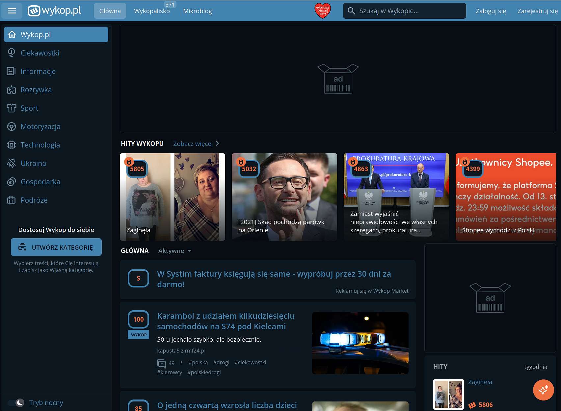Click the Sport jersey icon
This screenshot has height=411, width=561.
pyautogui.click(x=12, y=108)
